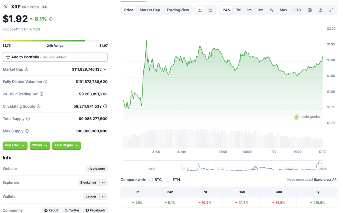Select the 7d timeframe

[x=238, y=10]
